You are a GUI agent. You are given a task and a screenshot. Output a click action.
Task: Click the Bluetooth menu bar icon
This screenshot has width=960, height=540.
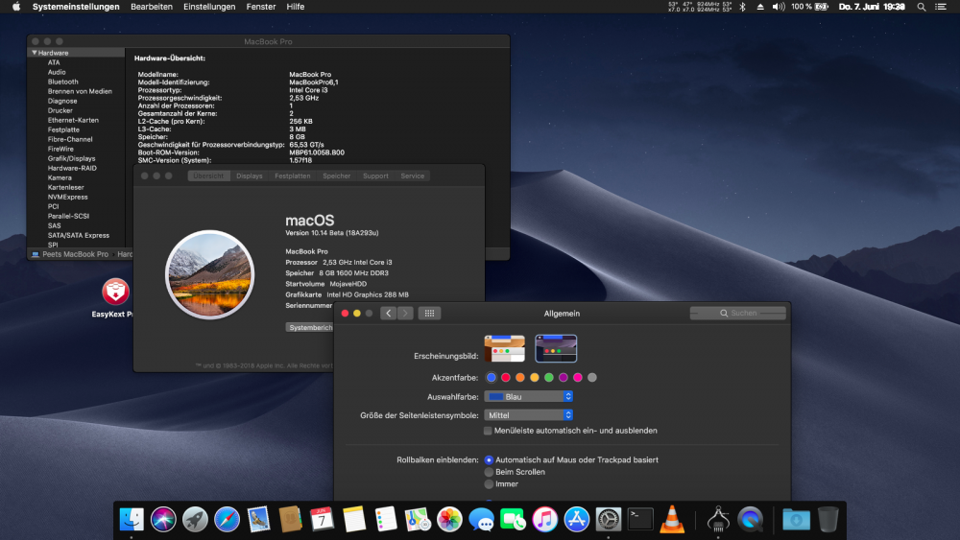tap(743, 7)
